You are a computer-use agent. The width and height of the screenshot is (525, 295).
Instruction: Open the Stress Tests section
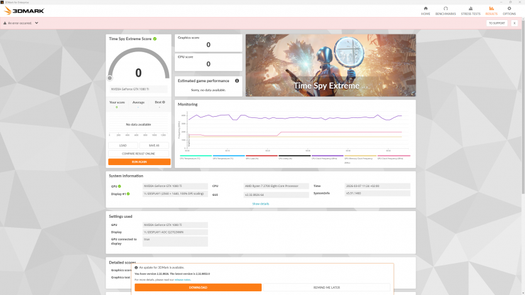[470, 11]
